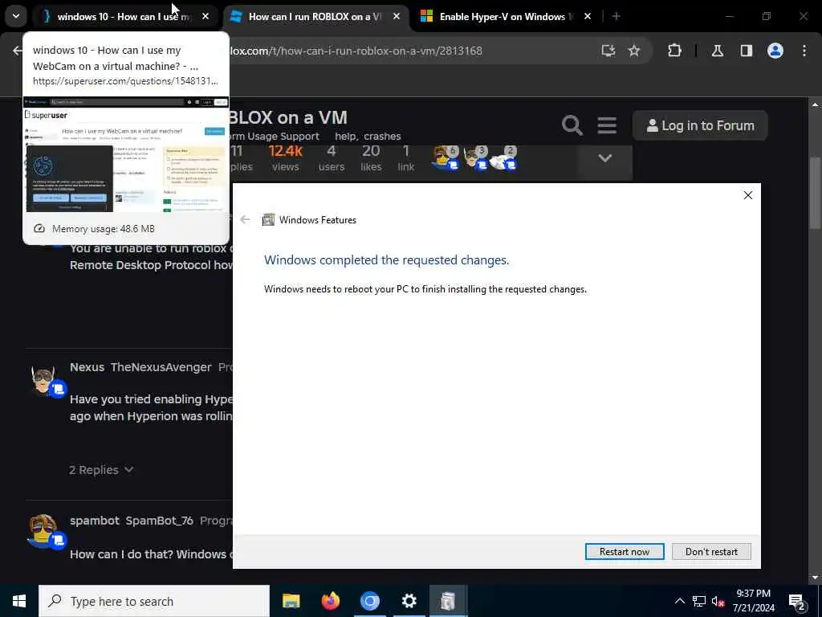The width and height of the screenshot is (822, 617).
Task: Close the superuser WebCam tab
Action: (x=205, y=16)
